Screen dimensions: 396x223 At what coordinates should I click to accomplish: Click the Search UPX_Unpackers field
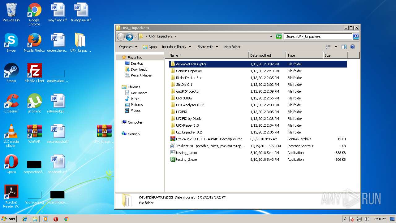[x=318, y=37]
